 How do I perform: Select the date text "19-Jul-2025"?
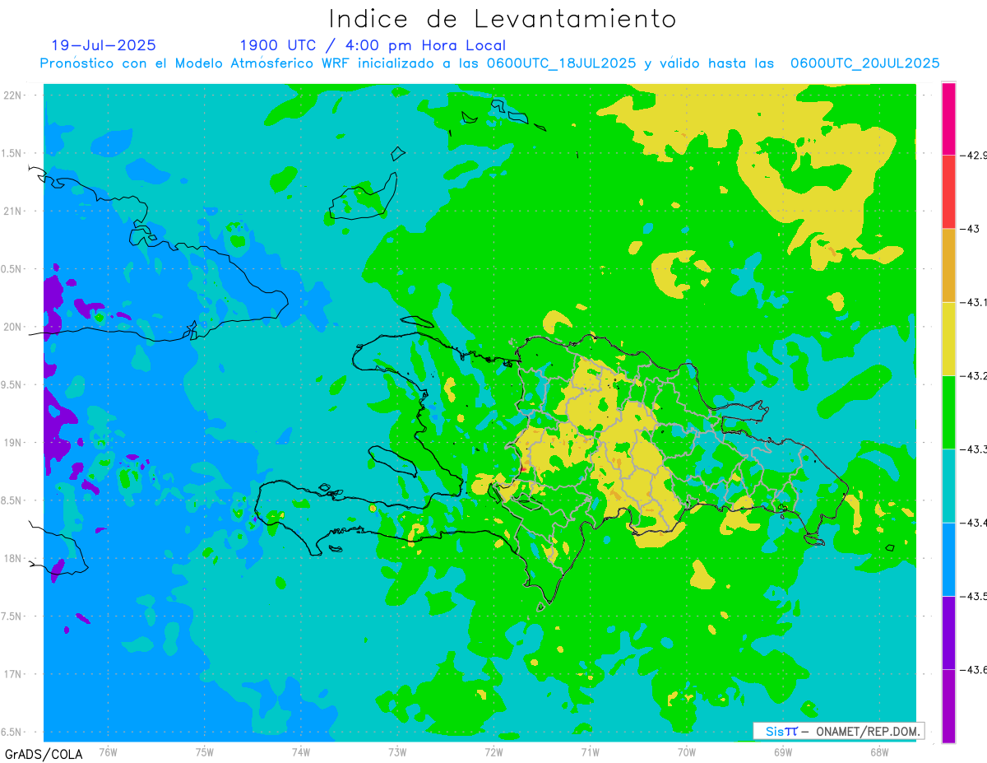104,45
